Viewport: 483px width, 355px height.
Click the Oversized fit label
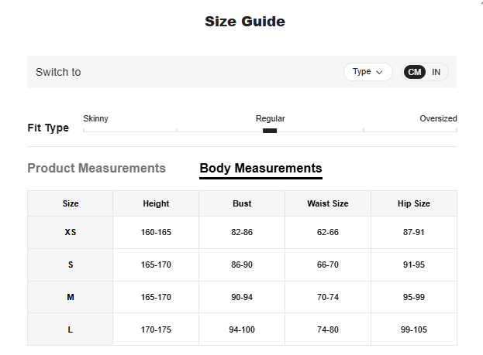pyautogui.click(x=438, y=118)
